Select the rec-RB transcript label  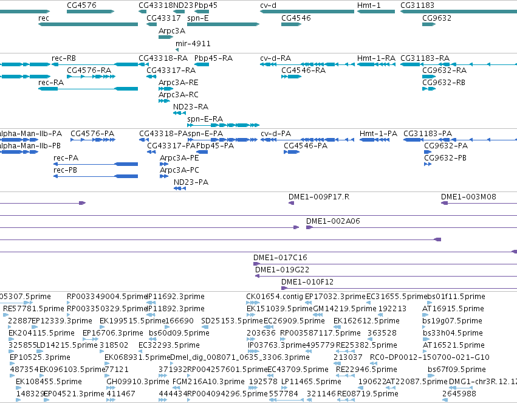click(x=64, y=58)
